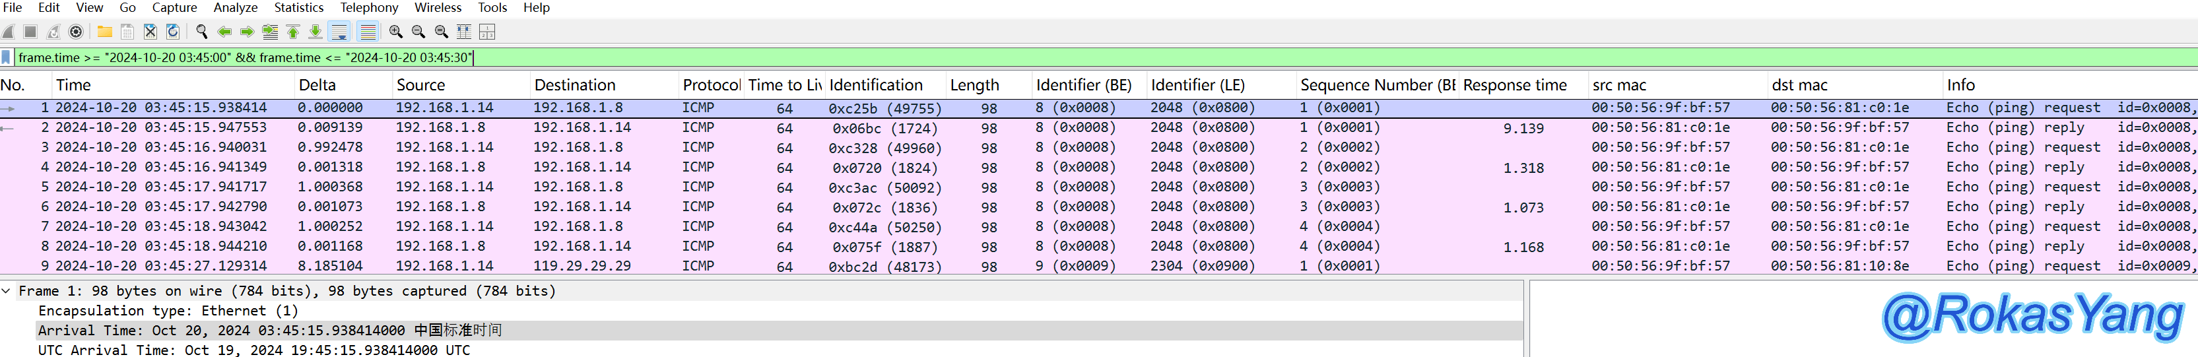
Task: Jump to the last packet
Action: coord(315,32)
